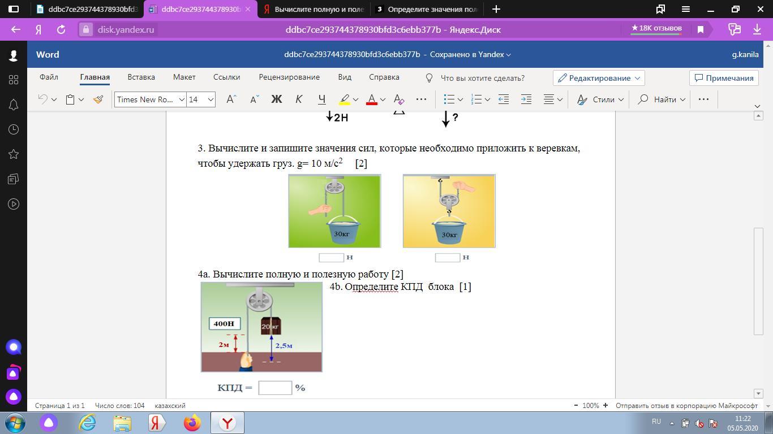
Task: Toggle bold formatting (Ж)
Action: 277,99
